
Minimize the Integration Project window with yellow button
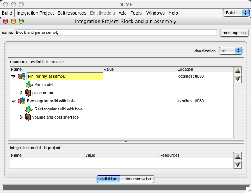[13, 21]
